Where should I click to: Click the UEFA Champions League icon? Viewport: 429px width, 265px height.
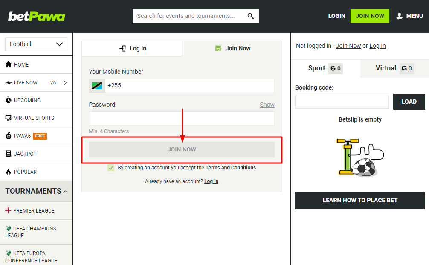8,228
